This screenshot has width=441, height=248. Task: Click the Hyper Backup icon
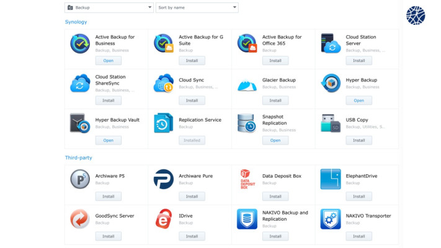point(331,83)
